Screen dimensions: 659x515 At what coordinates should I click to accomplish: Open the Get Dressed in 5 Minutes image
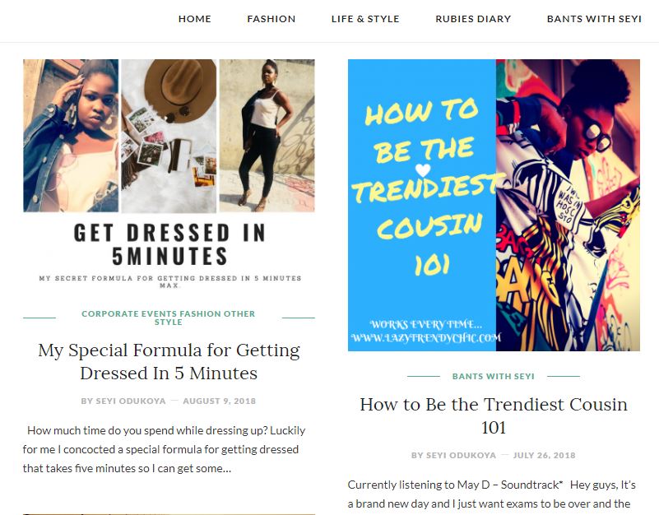pos(169,175)
